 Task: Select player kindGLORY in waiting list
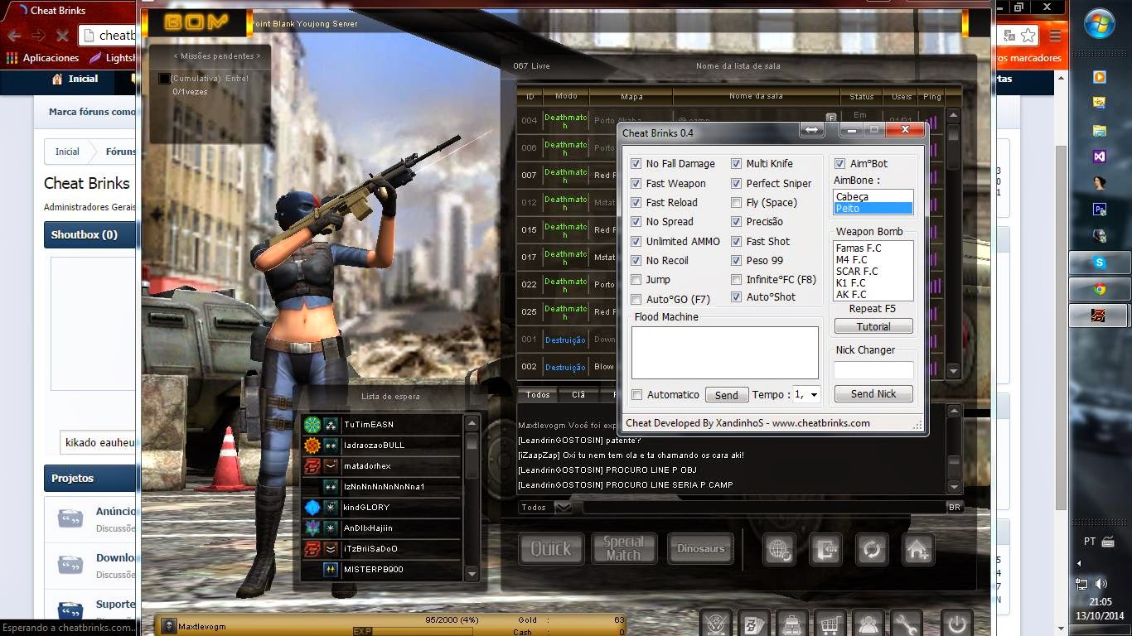[x=381, y=507]
